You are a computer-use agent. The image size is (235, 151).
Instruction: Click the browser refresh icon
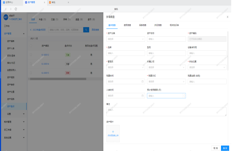(15, 9)
